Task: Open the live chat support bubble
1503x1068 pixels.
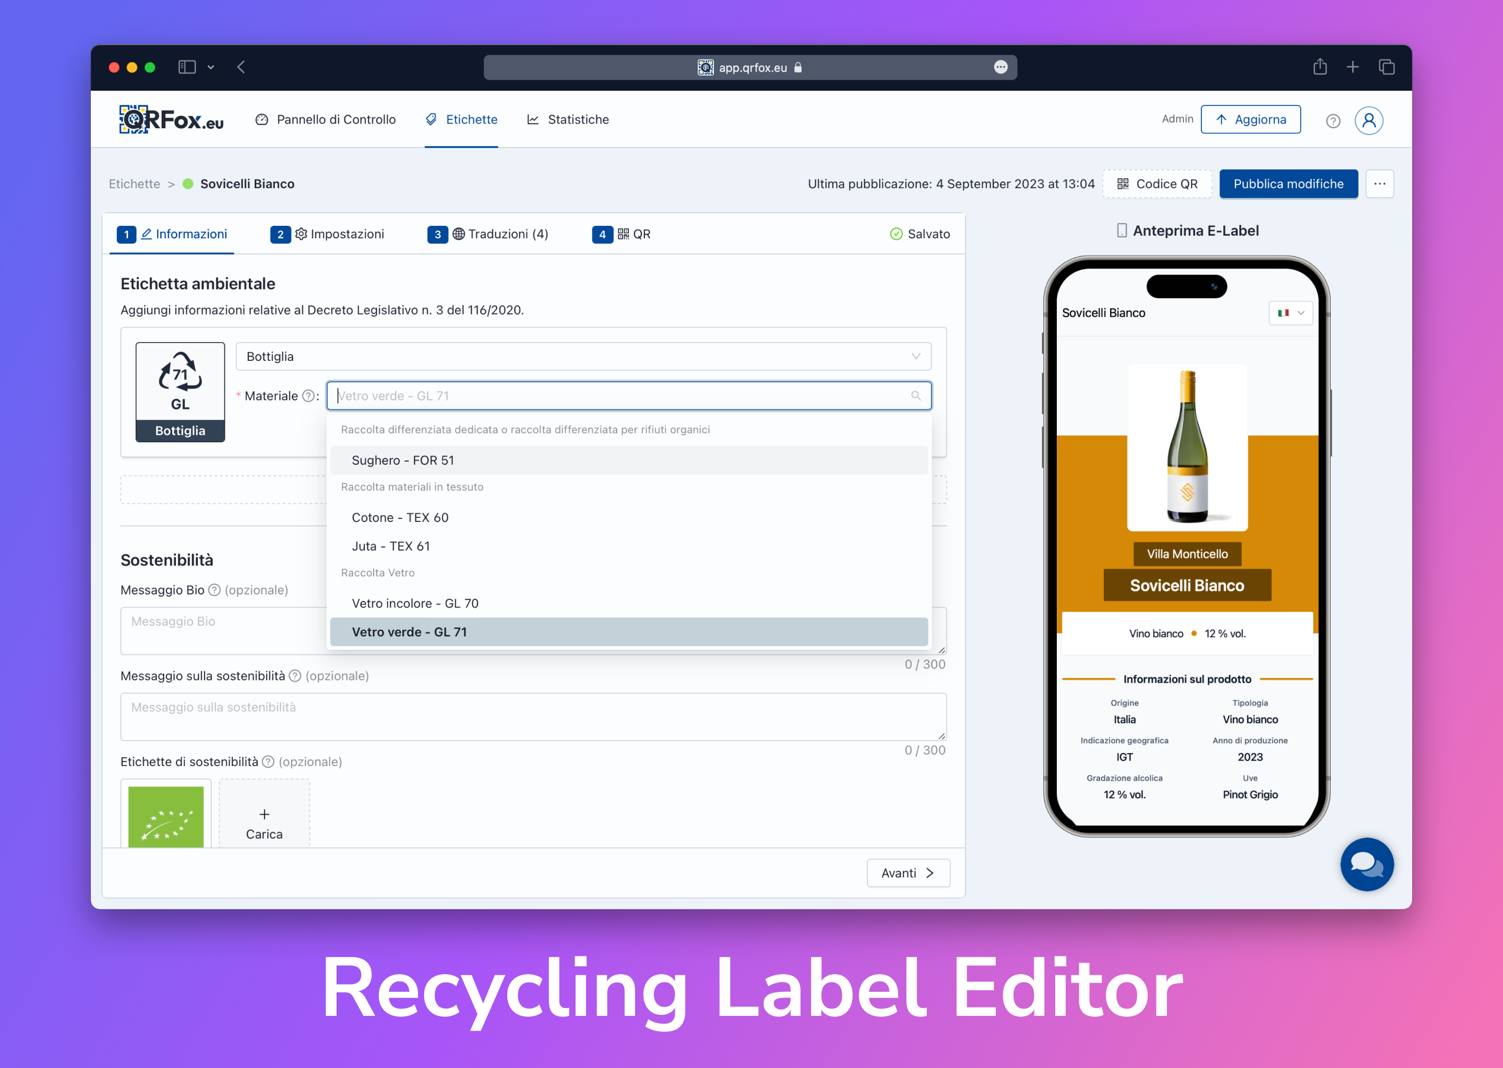Action: pos(1366,864)
